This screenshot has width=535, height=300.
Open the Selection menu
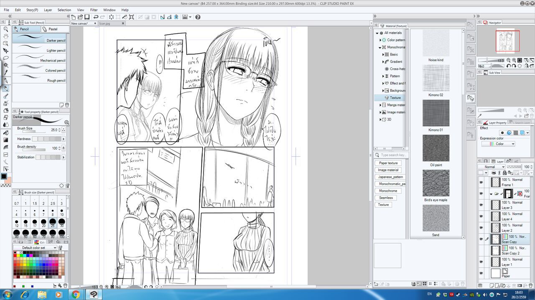coord(64,10)
